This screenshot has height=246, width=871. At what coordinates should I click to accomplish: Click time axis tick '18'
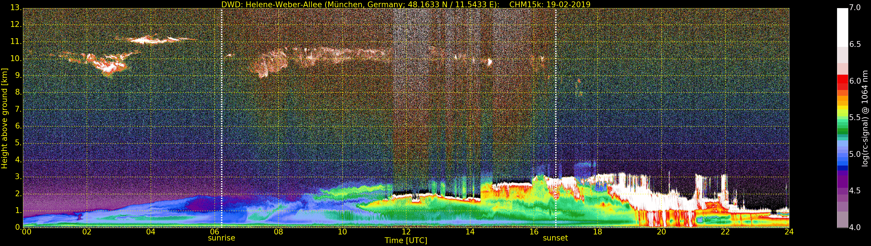[x=598, y=232]
